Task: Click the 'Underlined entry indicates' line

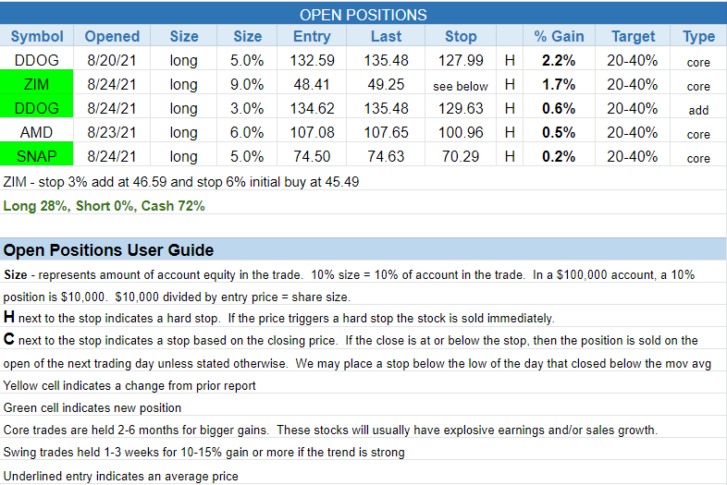Action: 120,476
